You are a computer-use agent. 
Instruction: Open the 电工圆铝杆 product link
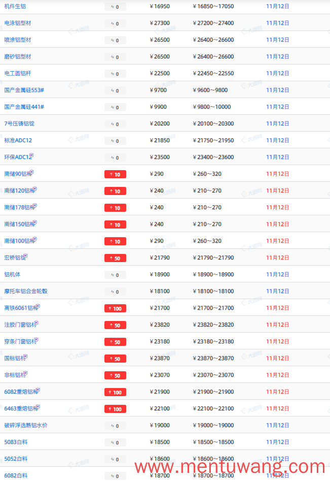17,73
